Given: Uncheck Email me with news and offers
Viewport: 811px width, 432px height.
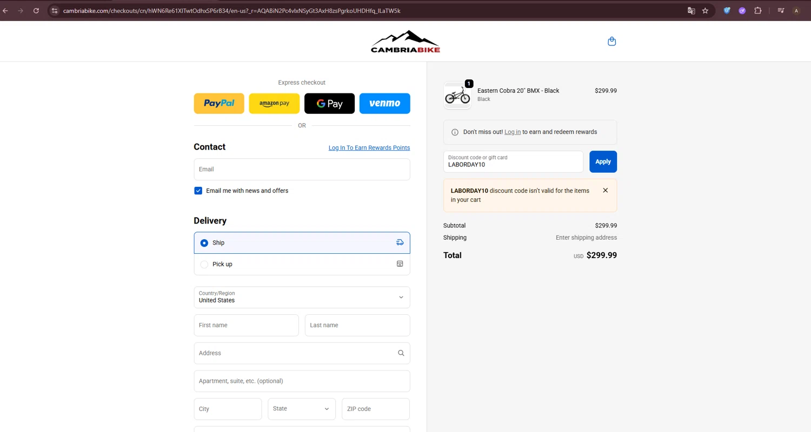Looking at the screenshot, I should (x=198, y=191).
